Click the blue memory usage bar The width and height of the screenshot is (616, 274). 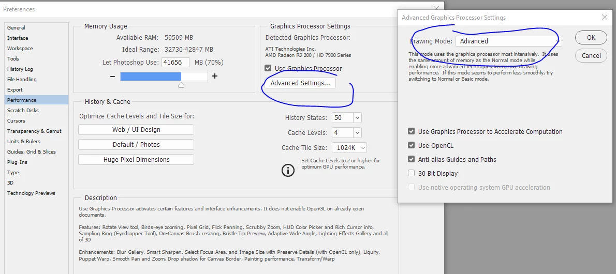pyautogui.click(x=151, y=76)
